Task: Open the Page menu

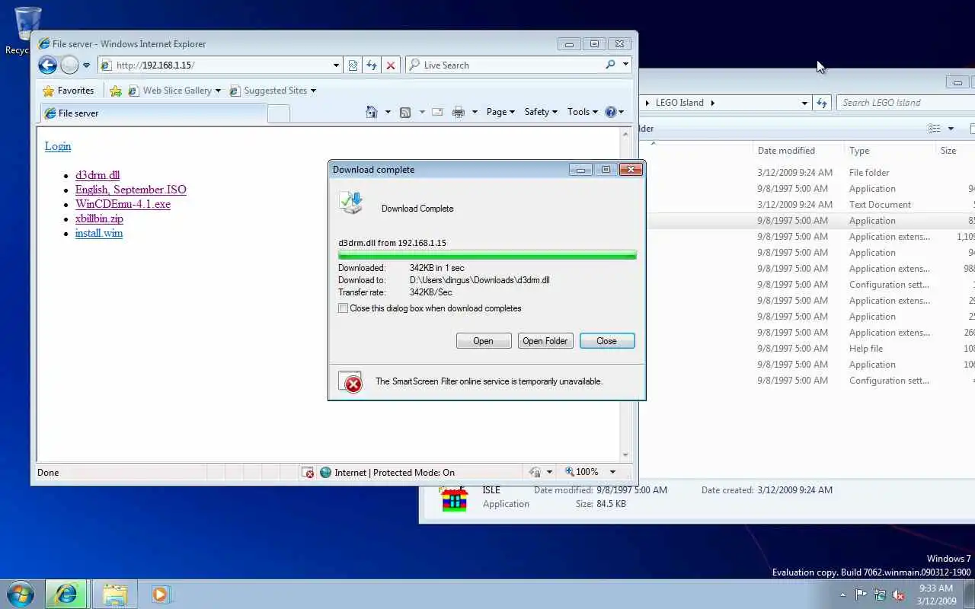Action: pos(500,112)
